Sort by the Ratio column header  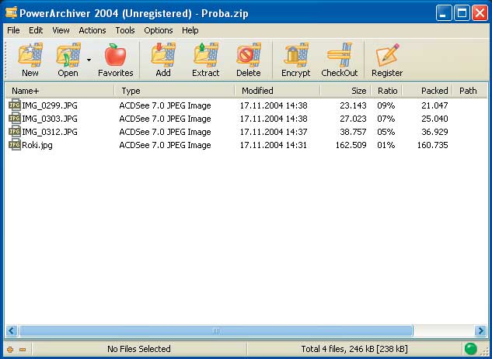(x=386, y=91)
